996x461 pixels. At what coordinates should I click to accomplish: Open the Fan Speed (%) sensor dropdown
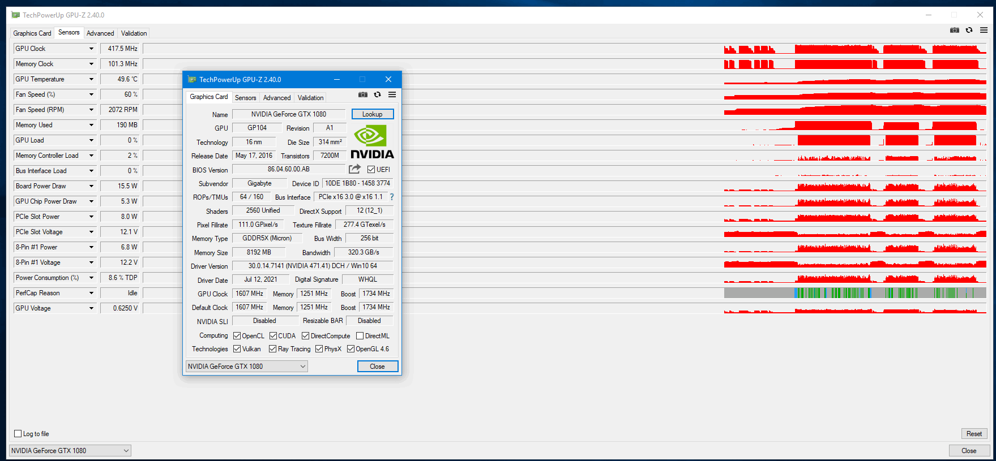pyautogui.click(x=91, y=94)
